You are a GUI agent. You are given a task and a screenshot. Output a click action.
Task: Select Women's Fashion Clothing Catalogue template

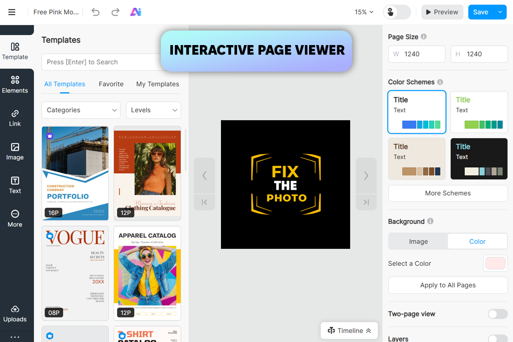(147, 173)
